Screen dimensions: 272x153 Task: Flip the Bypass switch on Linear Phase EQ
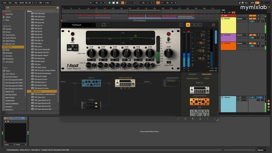168,39
